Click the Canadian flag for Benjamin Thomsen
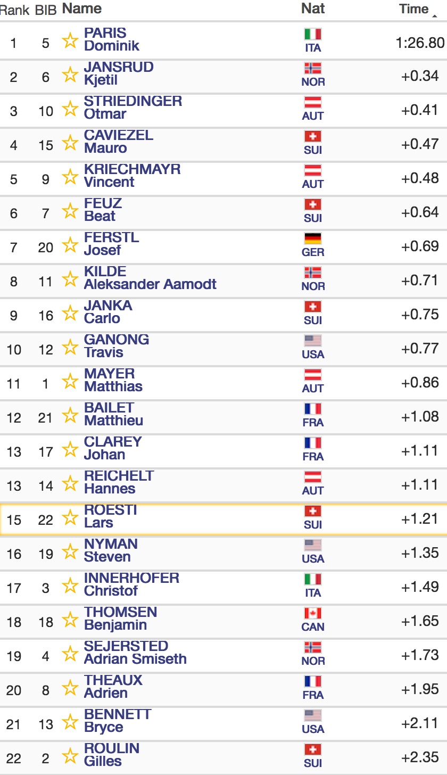Viewport: 447px width, 775px height. pos(313,613)
